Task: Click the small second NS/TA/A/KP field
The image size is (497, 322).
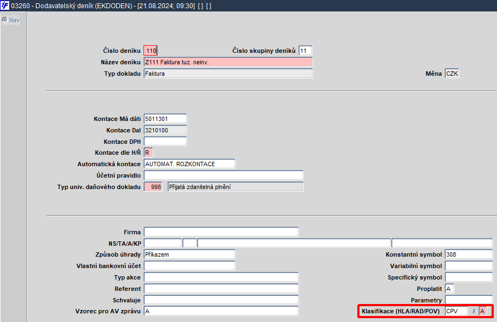Action: click(189, 243)
